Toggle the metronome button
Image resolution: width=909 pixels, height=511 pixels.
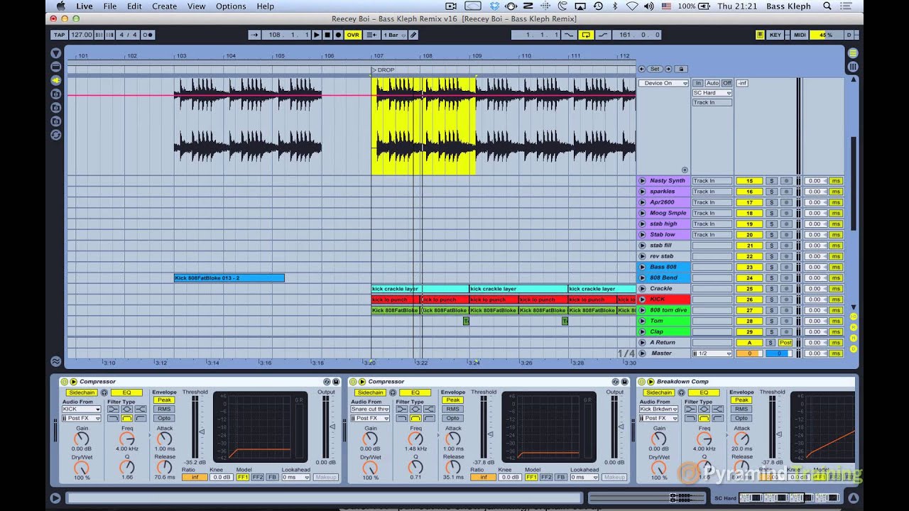[148, 35]
